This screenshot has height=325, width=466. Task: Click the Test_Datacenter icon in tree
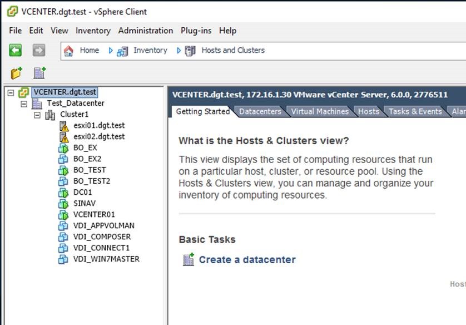(37, 104)
